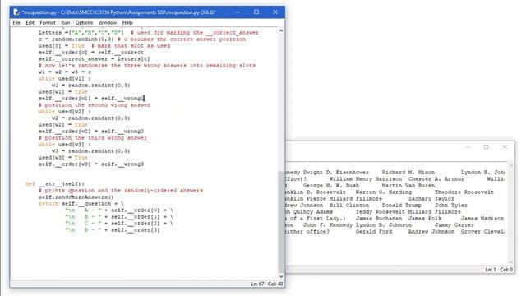
Task: Open the Format menu
Action: pyautogui.click(x=48, y=22)
